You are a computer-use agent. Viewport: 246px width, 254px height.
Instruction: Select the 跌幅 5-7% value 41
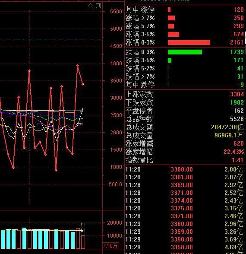tap(240, 68)
